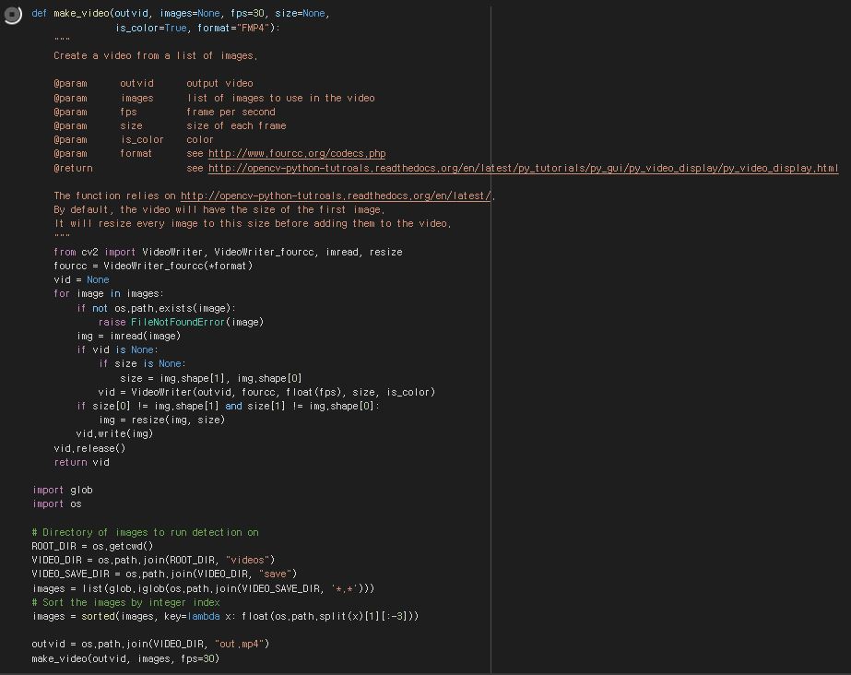
Task: Click the 'vid.write(img)' line
Action: click(114, 434)
